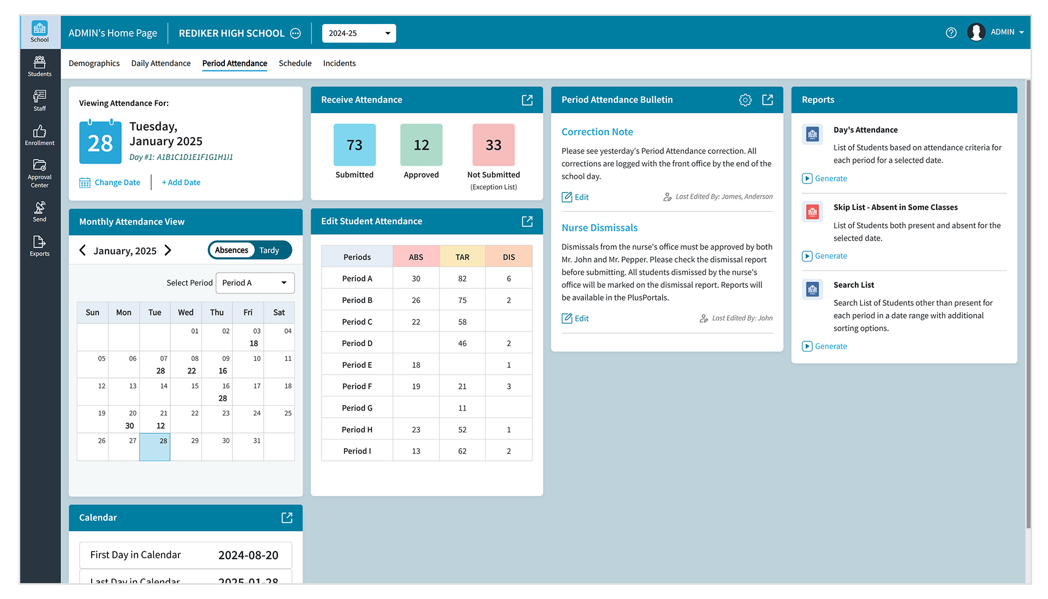Click the Change Date link
The image size is (1048, 599).
(117, 182)
